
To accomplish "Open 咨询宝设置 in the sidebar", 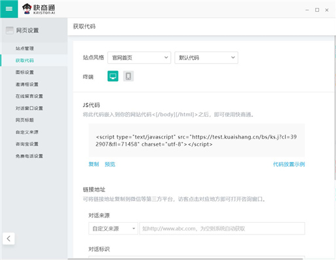I will click(27, 144).
